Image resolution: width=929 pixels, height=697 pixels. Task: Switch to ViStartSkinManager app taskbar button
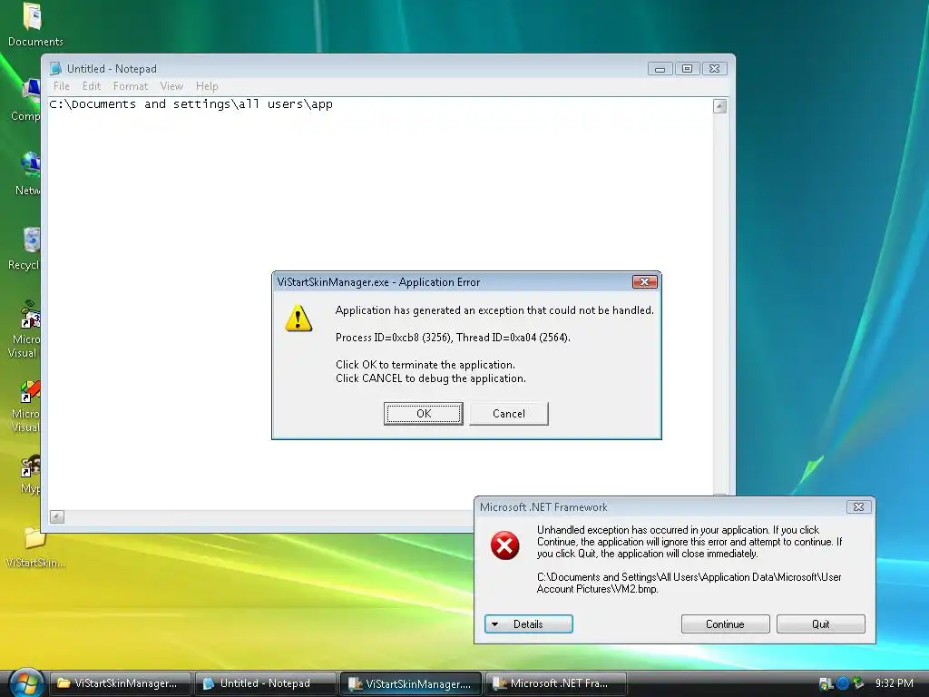pos(411,683)
